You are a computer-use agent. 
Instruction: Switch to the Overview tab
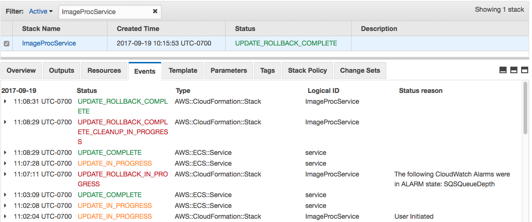pyautogui.click(x=21, y=70)
